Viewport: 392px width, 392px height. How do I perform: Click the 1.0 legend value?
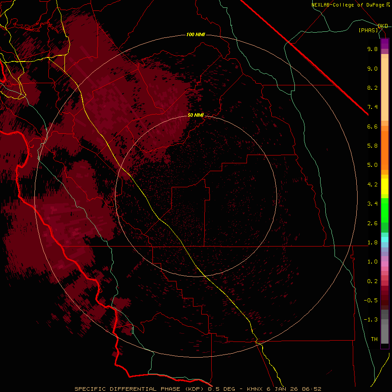[372, 262]
